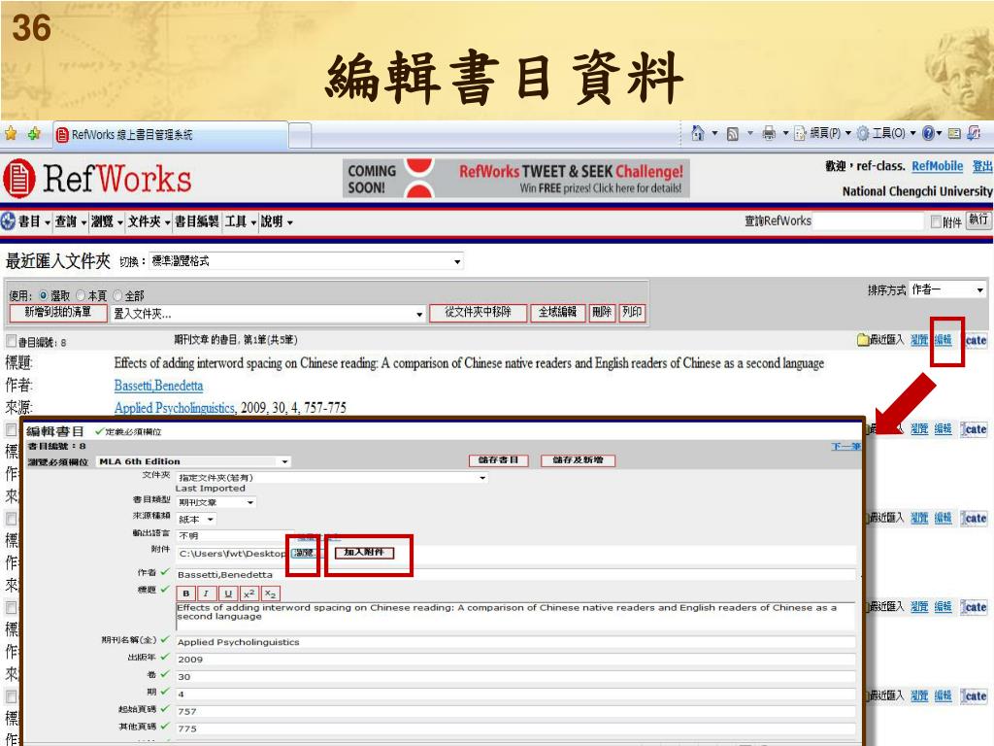The height and width of the screenshot is (746, 994).
Task: Click the browser home icon
Action: coord(697,133)
